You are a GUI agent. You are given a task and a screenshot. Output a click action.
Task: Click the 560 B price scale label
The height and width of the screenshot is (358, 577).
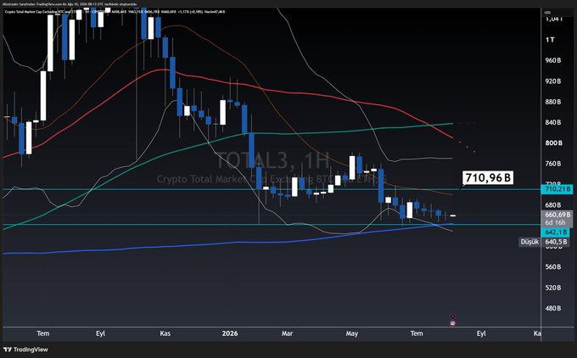(x=553, y=266)
